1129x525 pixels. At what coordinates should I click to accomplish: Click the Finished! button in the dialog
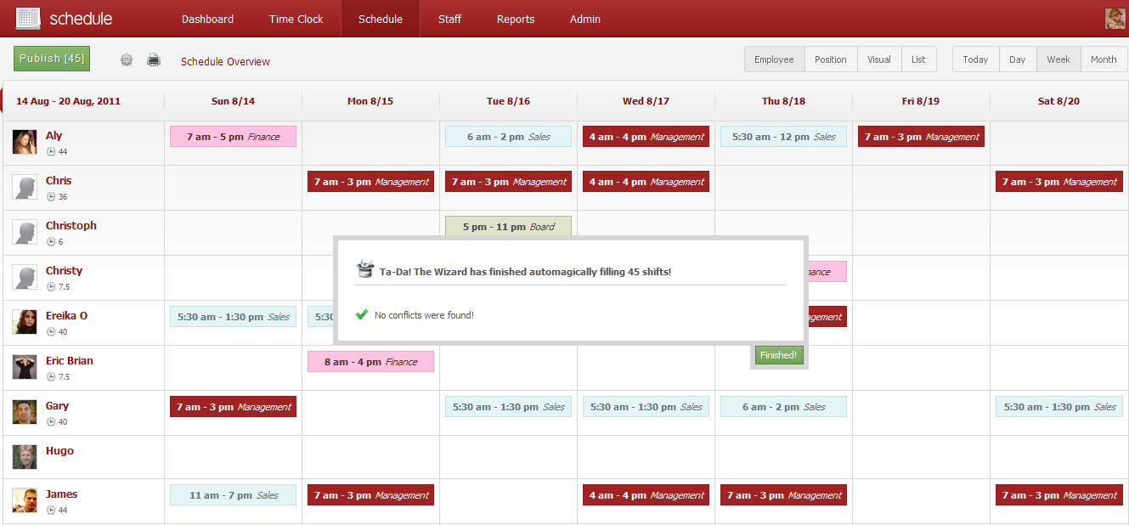point(778,355)
